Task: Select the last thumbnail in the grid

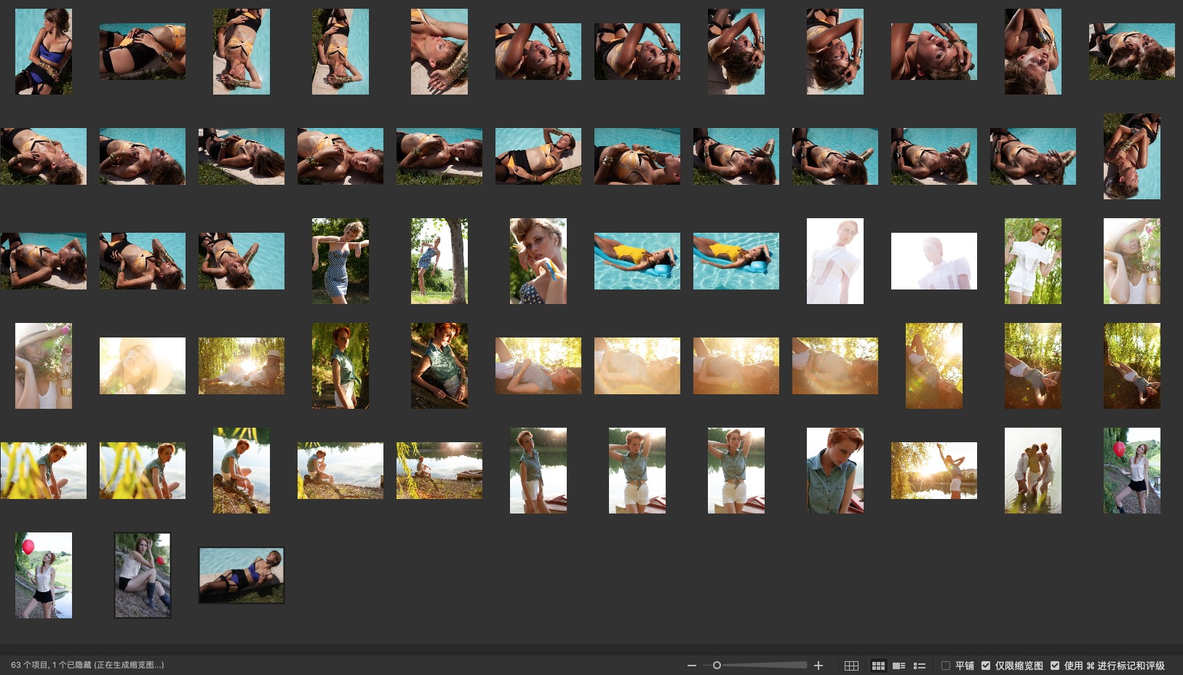Action: (x=242, y=575)
